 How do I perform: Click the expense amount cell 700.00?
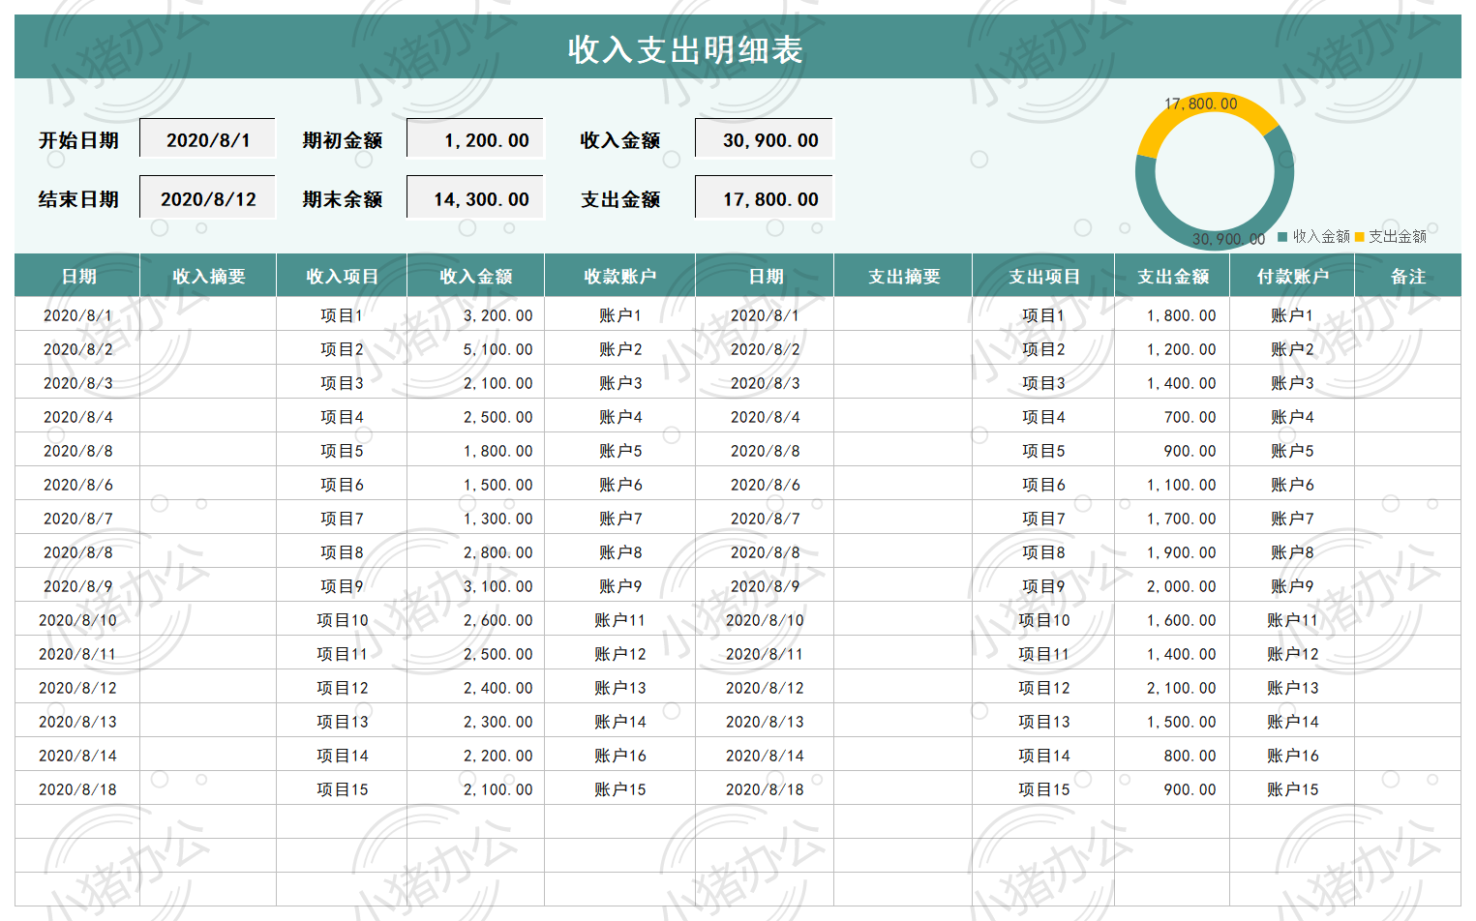click(x=1172, y=416)
